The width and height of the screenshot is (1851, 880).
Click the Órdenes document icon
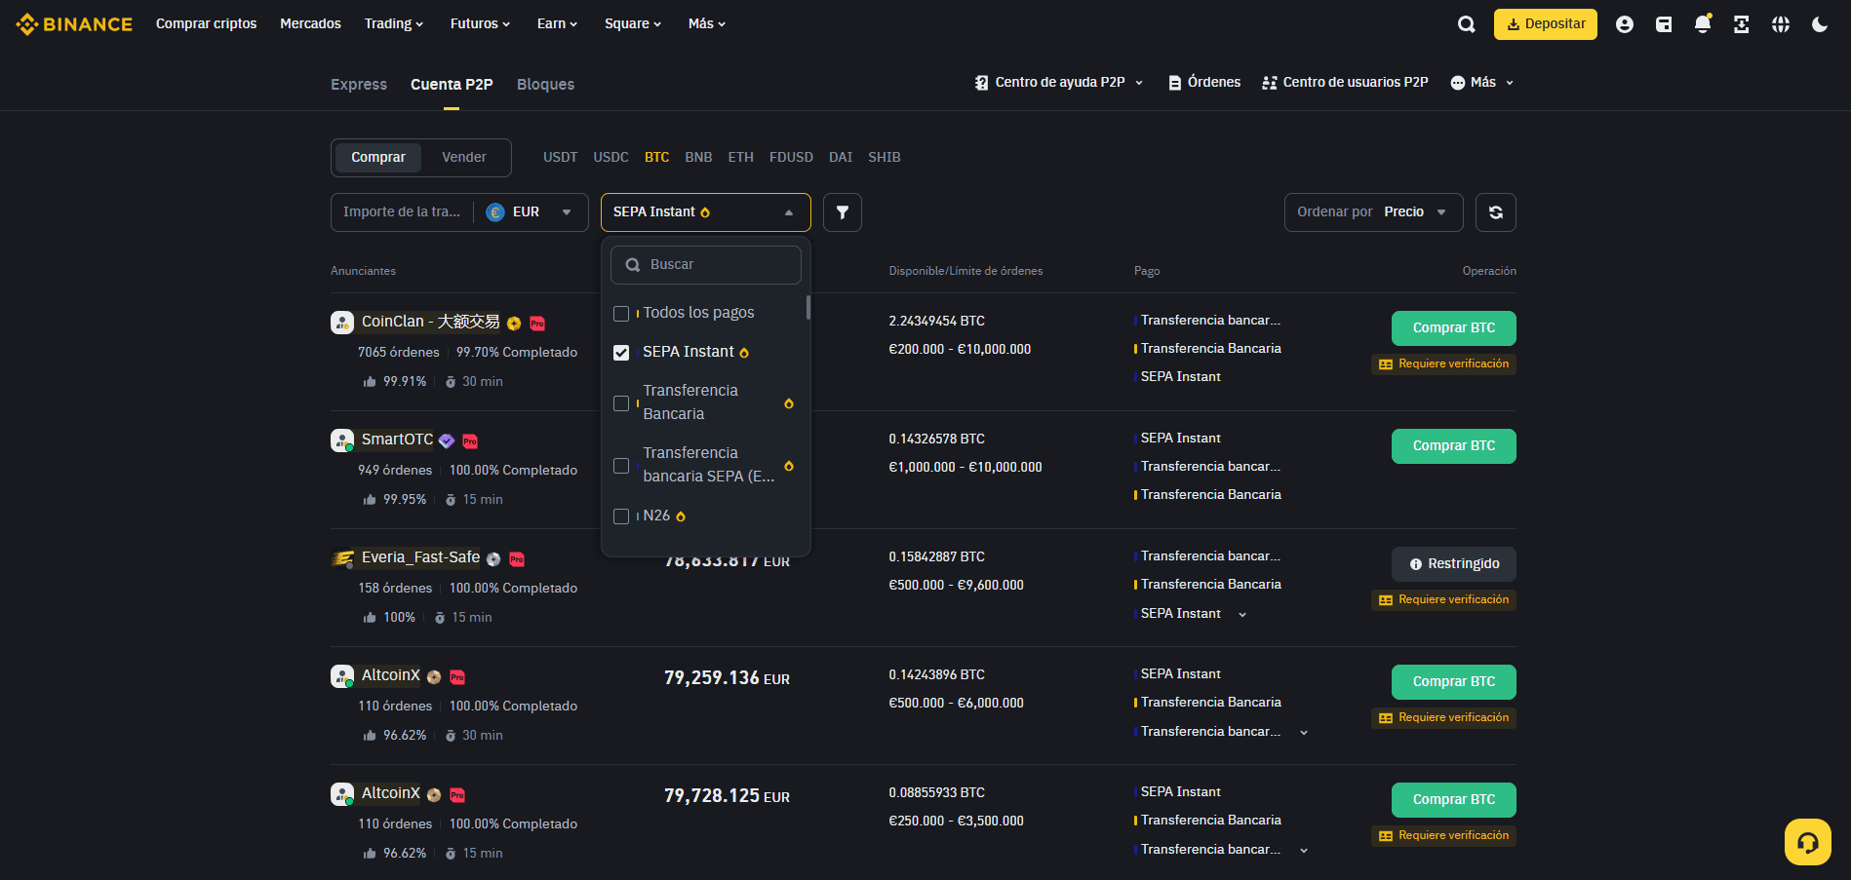(1175, 83)
